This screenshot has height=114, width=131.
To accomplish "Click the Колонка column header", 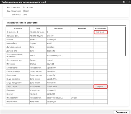I will 18,28.
